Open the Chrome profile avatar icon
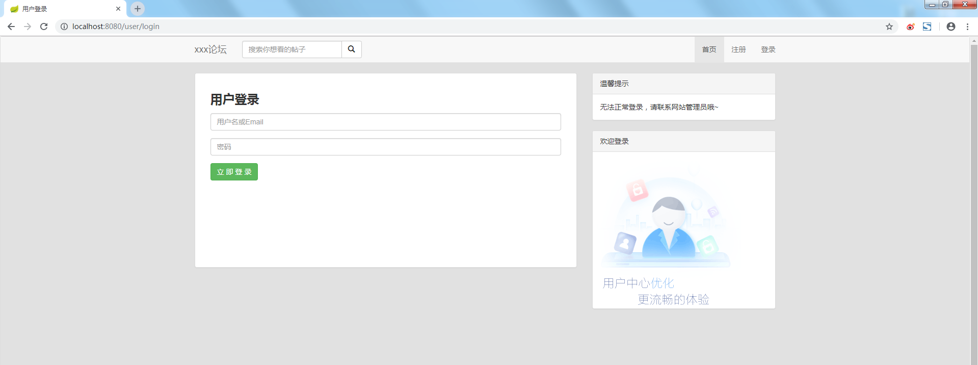Screen dimensions: 978x365 click(951, 27)
